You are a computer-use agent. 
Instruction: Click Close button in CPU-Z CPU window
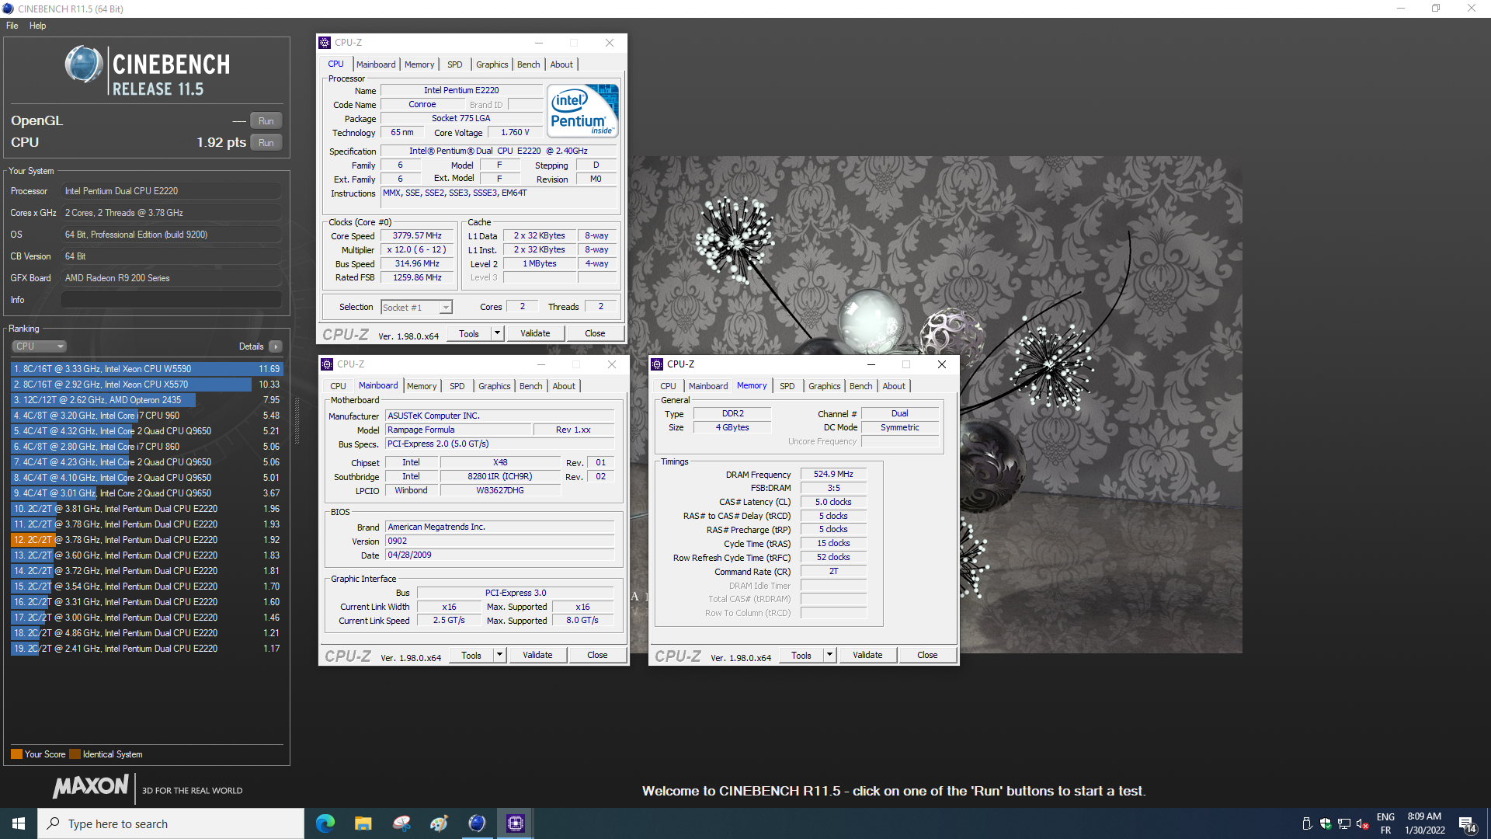click(x=595, y=333)
